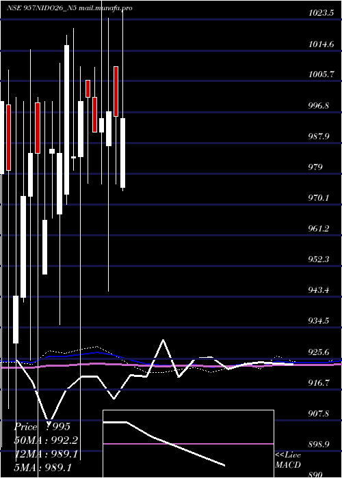Click the chart title 'NSE 957NIDO26_N5 mail.munafa.pro'

(70, 8)
